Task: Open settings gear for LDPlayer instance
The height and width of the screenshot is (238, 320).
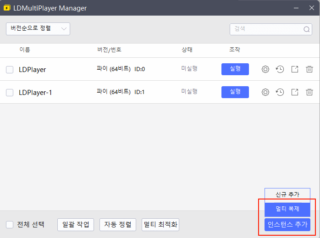Action: (x=265, y=69)
